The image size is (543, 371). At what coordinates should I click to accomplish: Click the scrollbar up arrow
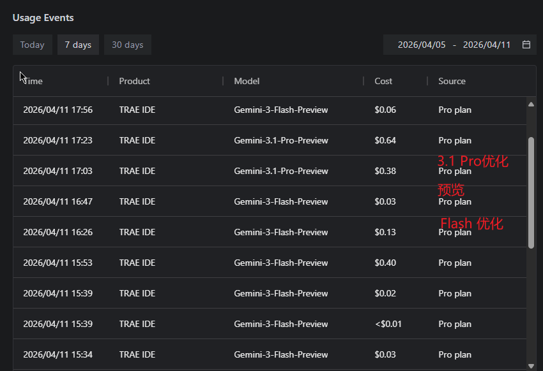531,104
